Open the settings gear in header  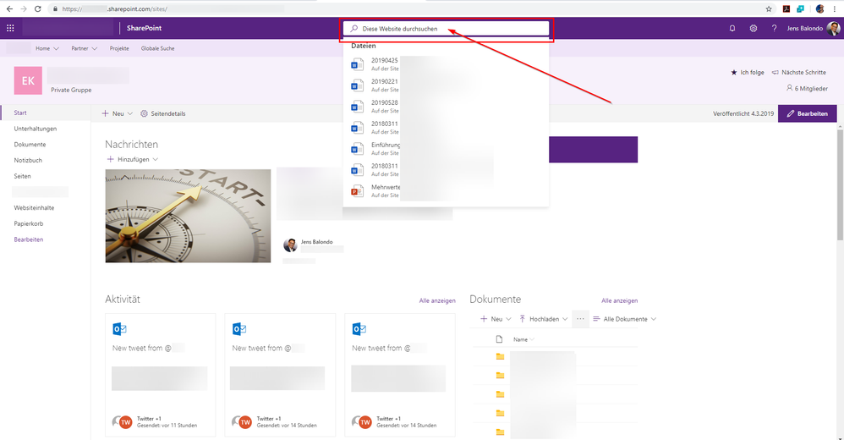click(x=753, y=28)
